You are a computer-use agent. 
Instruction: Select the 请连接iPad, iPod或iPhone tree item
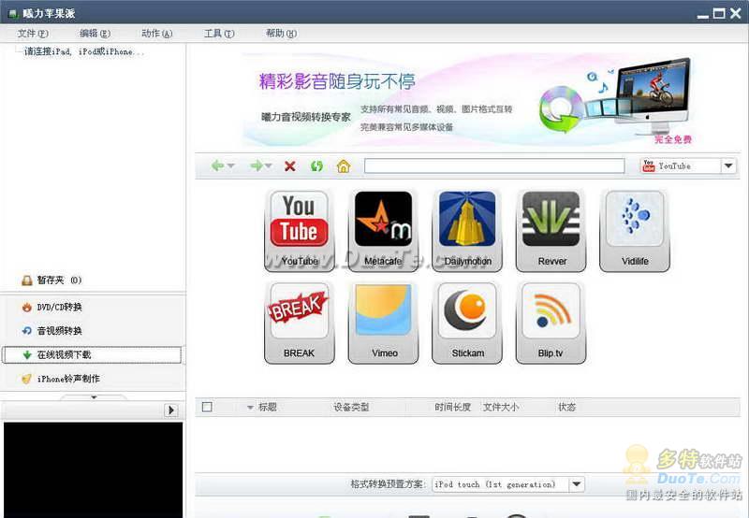coord(84,51)
